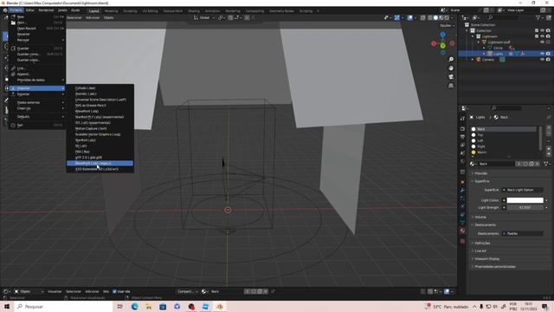This screenshot has height=312, width=554.
Task: Open the Clean Up submenu
Action: coord(37,108)
